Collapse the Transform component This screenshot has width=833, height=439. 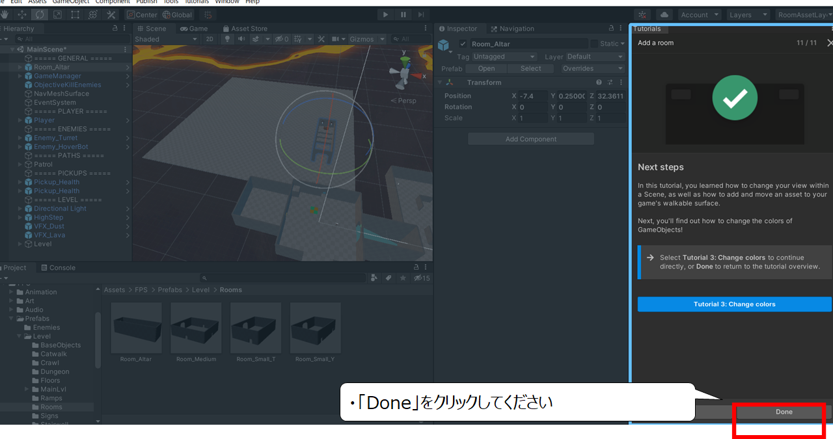pos(440,83)
